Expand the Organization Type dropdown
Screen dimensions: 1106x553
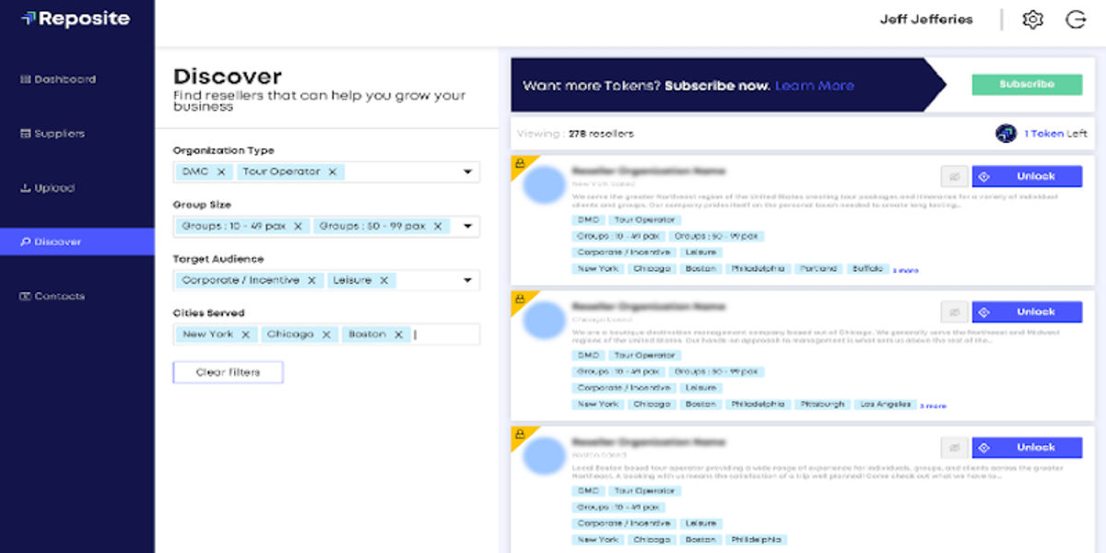pos(468,171)
